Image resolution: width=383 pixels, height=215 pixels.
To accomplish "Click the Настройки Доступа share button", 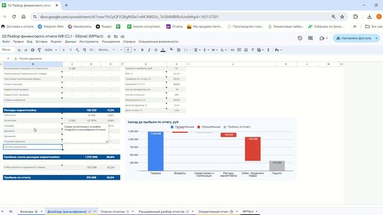I will [x=354, y=38].
